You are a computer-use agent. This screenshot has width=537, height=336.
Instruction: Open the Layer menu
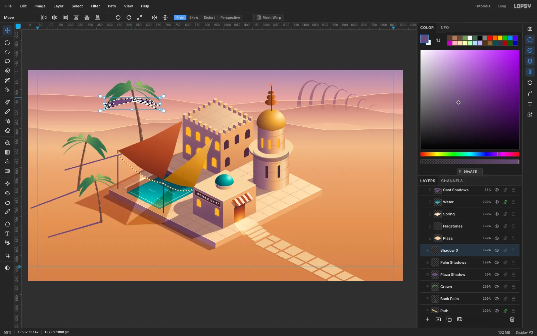[58, 6]
